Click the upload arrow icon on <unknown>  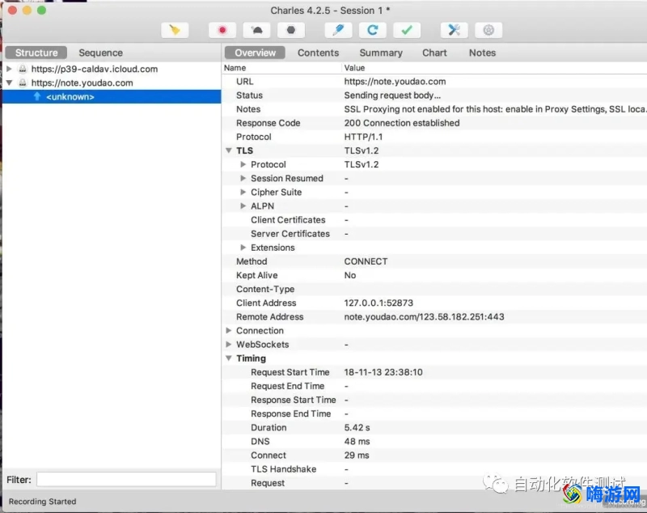tap(37, 96)
